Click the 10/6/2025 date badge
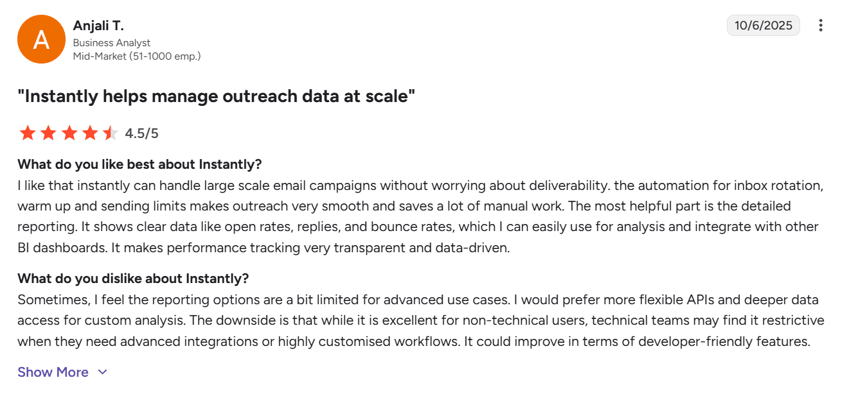The image size is (849, 396). (764, 25)
